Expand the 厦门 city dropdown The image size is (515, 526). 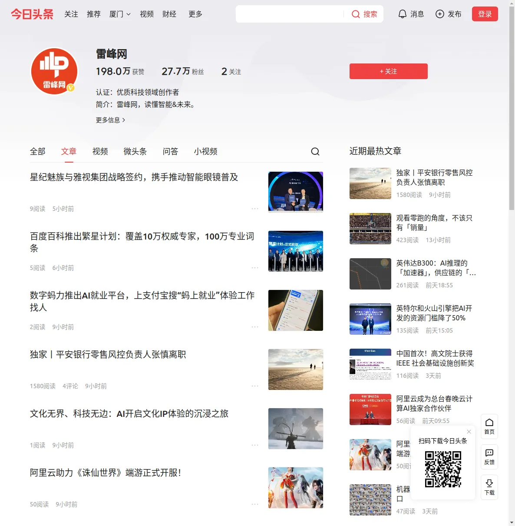[120, 14]
